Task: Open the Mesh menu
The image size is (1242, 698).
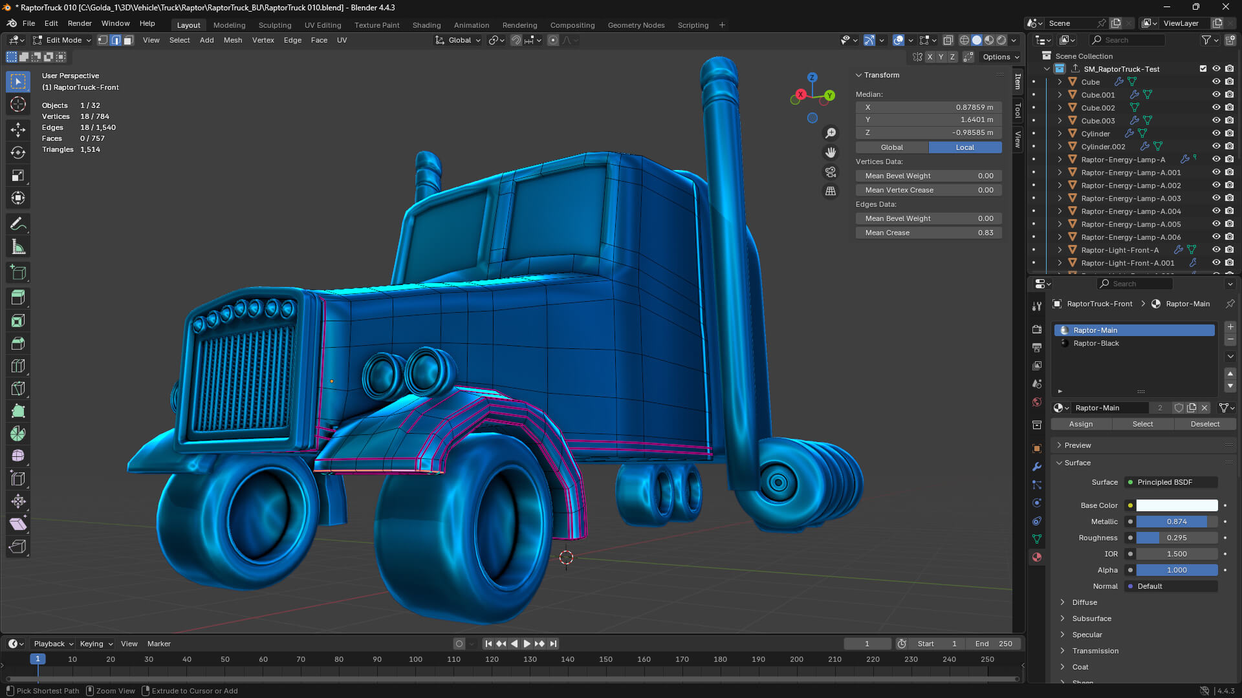Action: (232, 40)
